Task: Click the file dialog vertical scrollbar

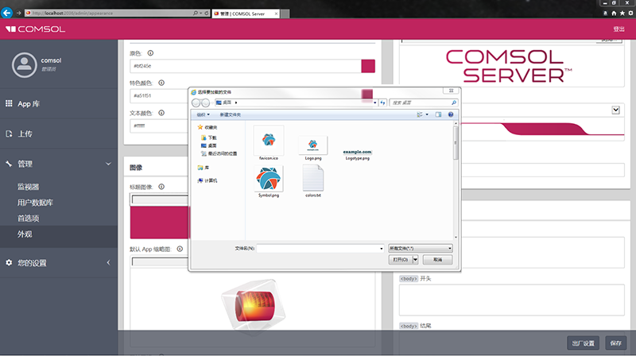Action: [456, 180]
